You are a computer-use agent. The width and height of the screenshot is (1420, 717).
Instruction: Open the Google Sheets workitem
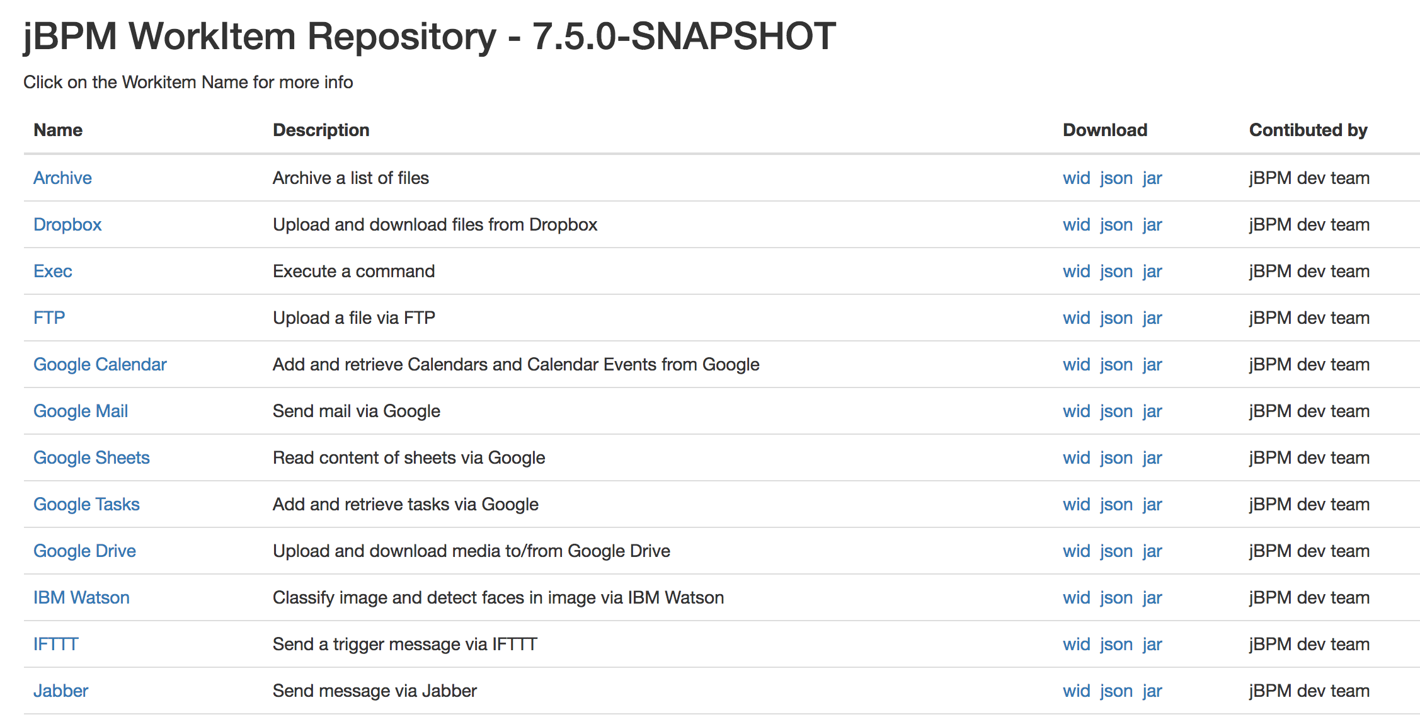pyautogui.click(x=91, y=458)
